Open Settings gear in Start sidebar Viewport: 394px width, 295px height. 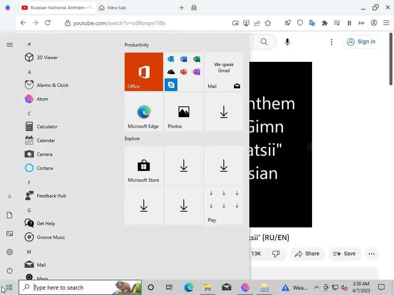click(x=10, y=252)
